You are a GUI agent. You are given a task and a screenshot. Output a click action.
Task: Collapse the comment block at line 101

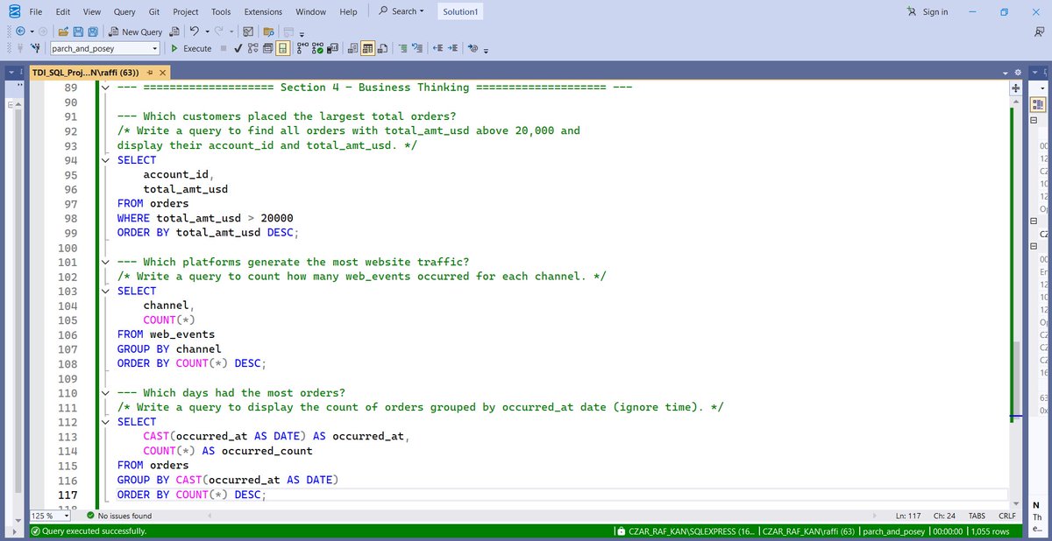coord(106,262)
